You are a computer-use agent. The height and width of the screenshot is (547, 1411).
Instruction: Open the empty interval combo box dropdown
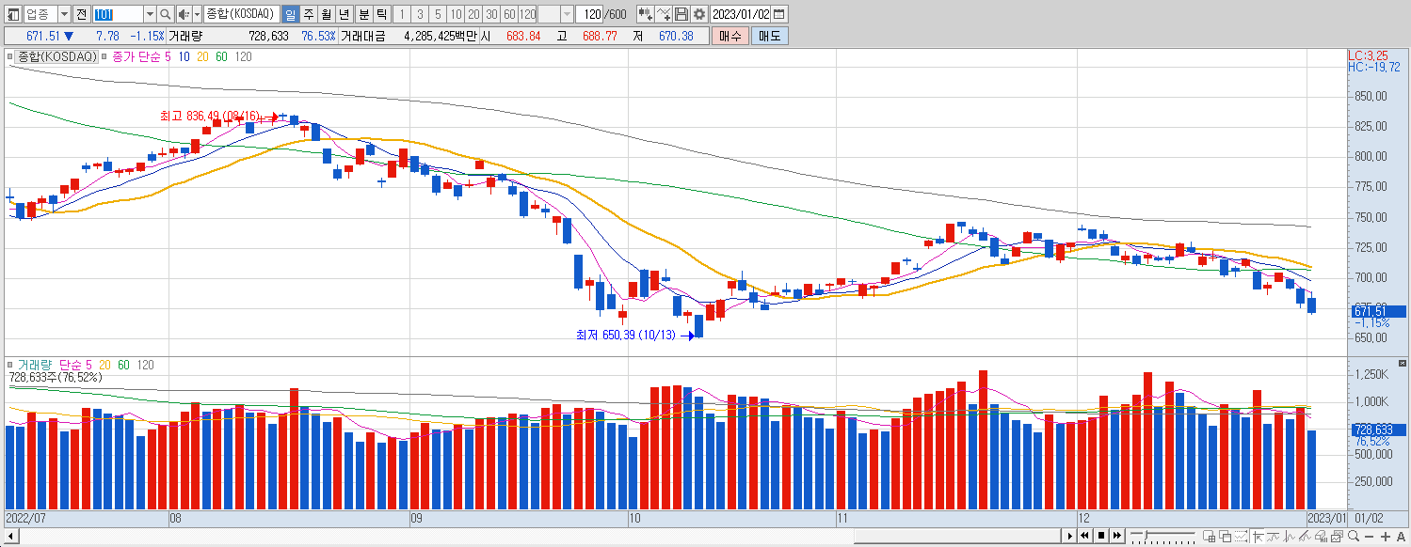pyautogui.click(x=567, y=14)
